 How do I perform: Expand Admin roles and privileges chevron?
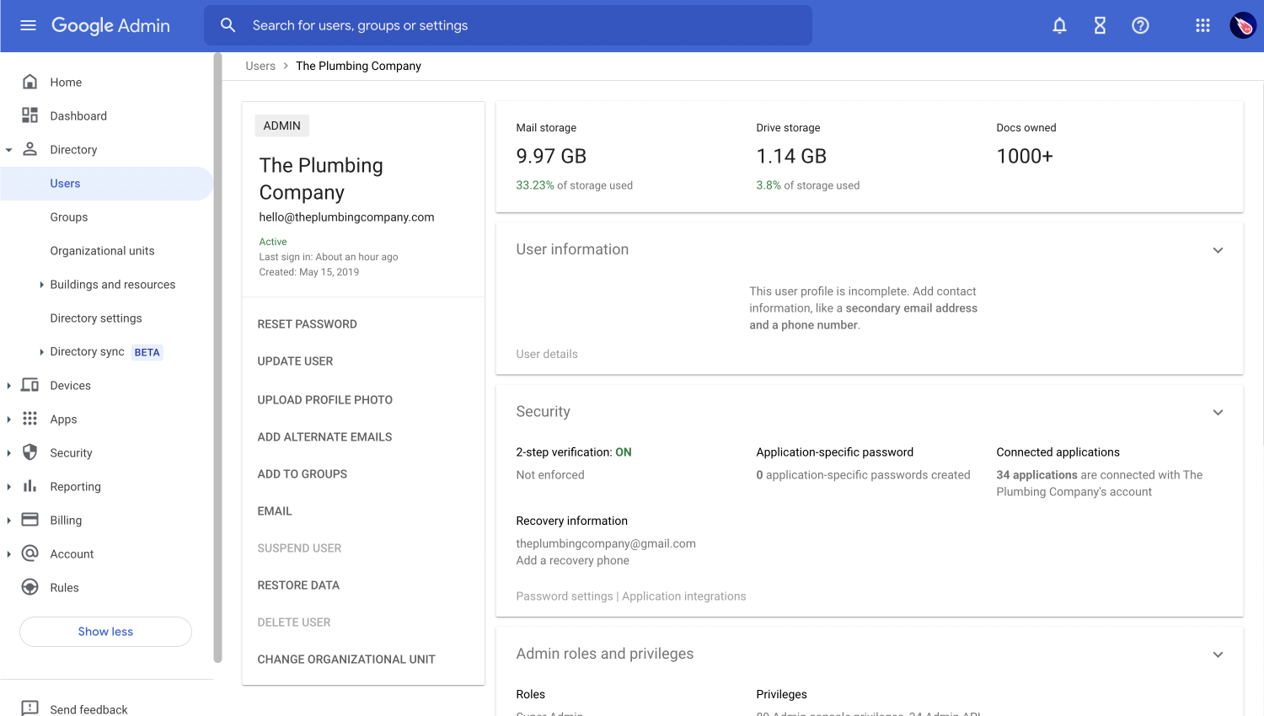click(x=1218, y=655)
